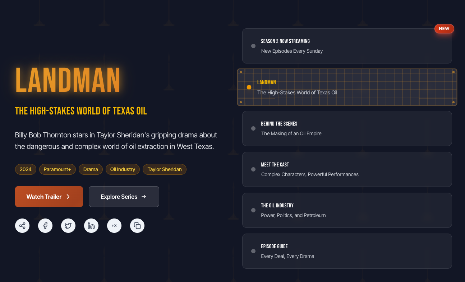The image size is (465, 282).
Task: Click the arrow icon inside Watch Trailer
Action: click(x=68, y=197)
